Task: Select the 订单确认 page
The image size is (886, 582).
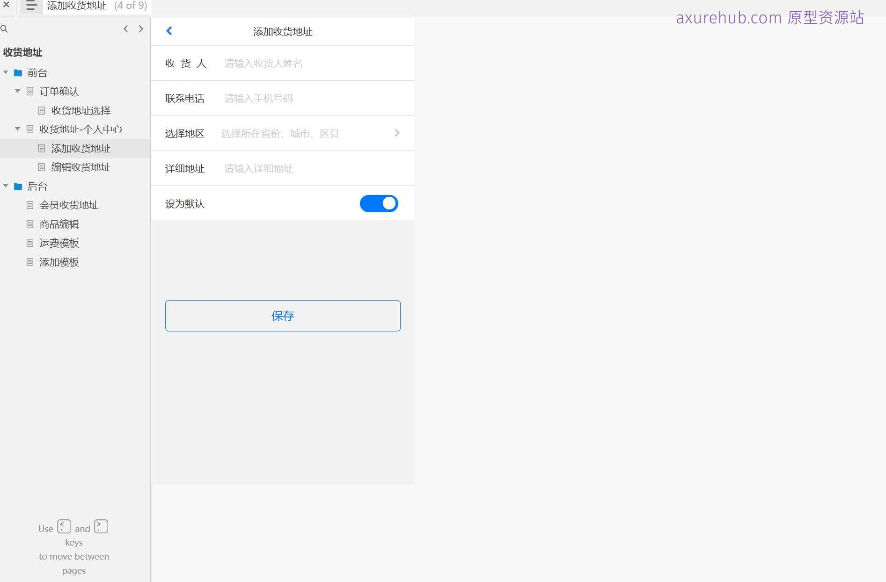Action: pos(59,92)
